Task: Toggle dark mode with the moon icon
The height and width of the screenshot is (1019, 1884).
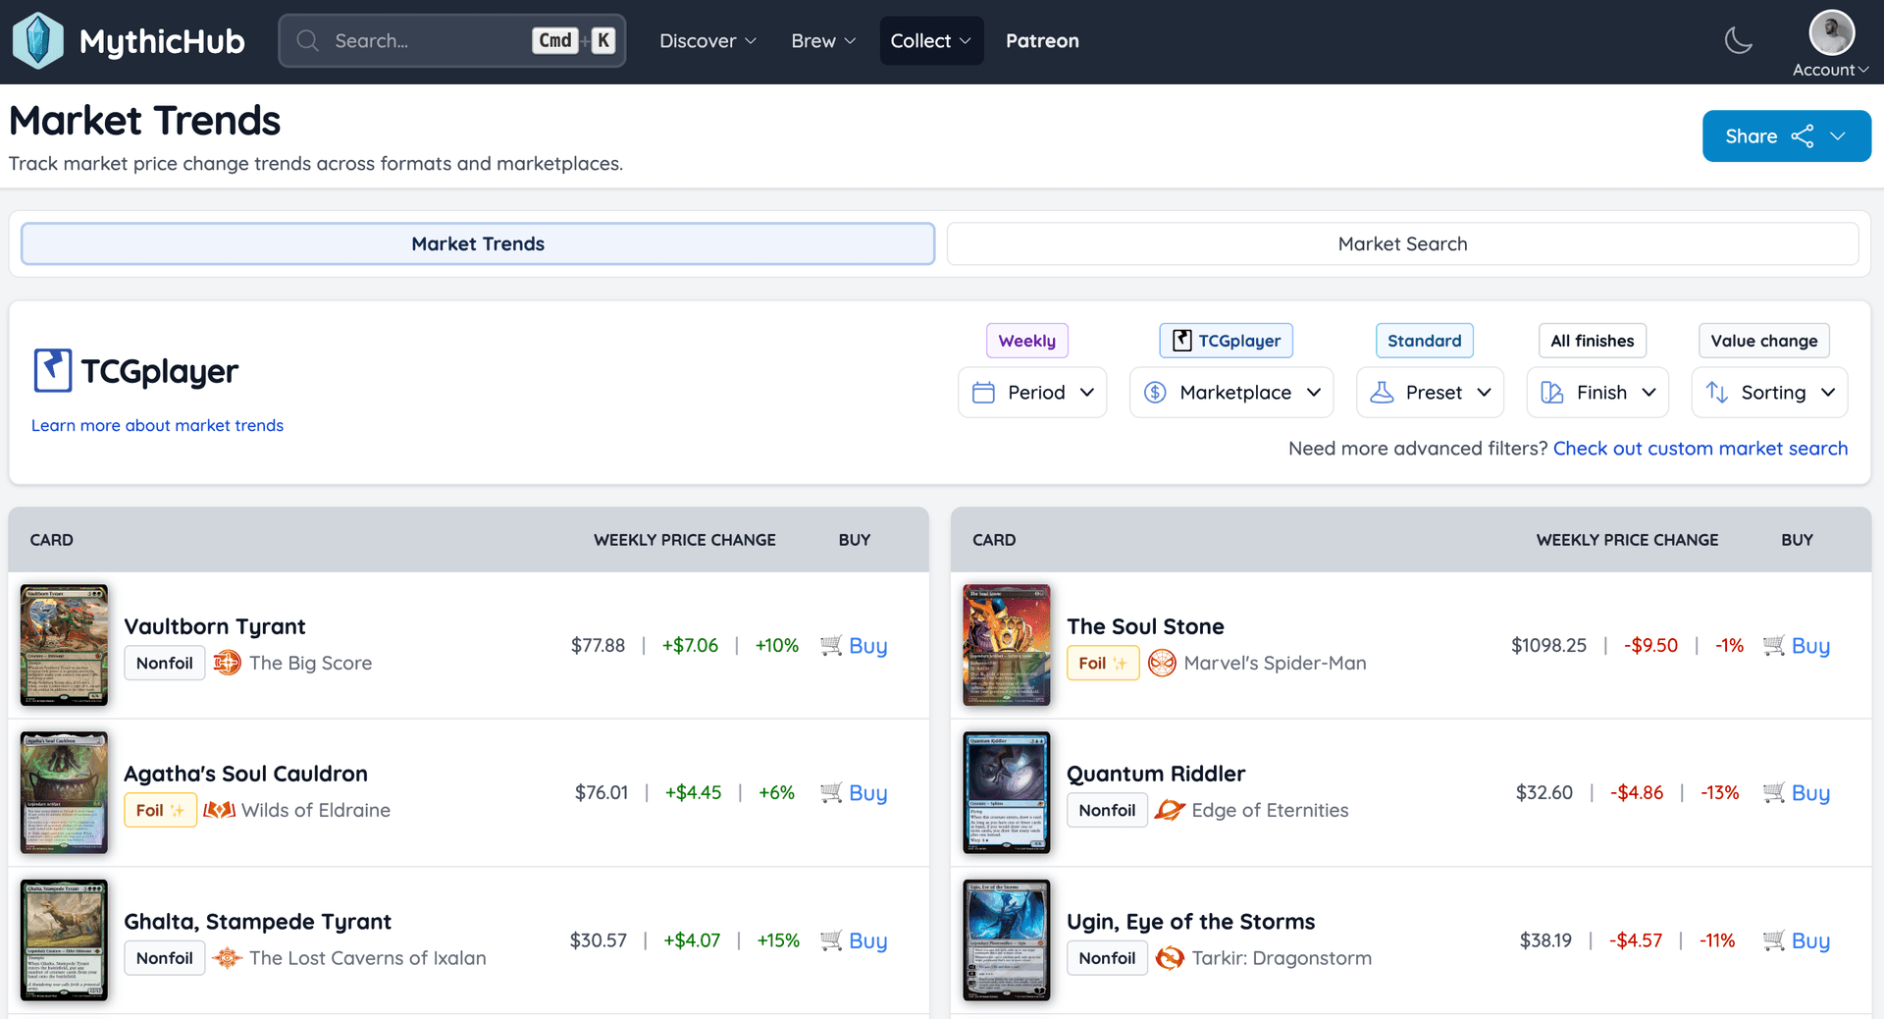Action: click(1739, 40)
